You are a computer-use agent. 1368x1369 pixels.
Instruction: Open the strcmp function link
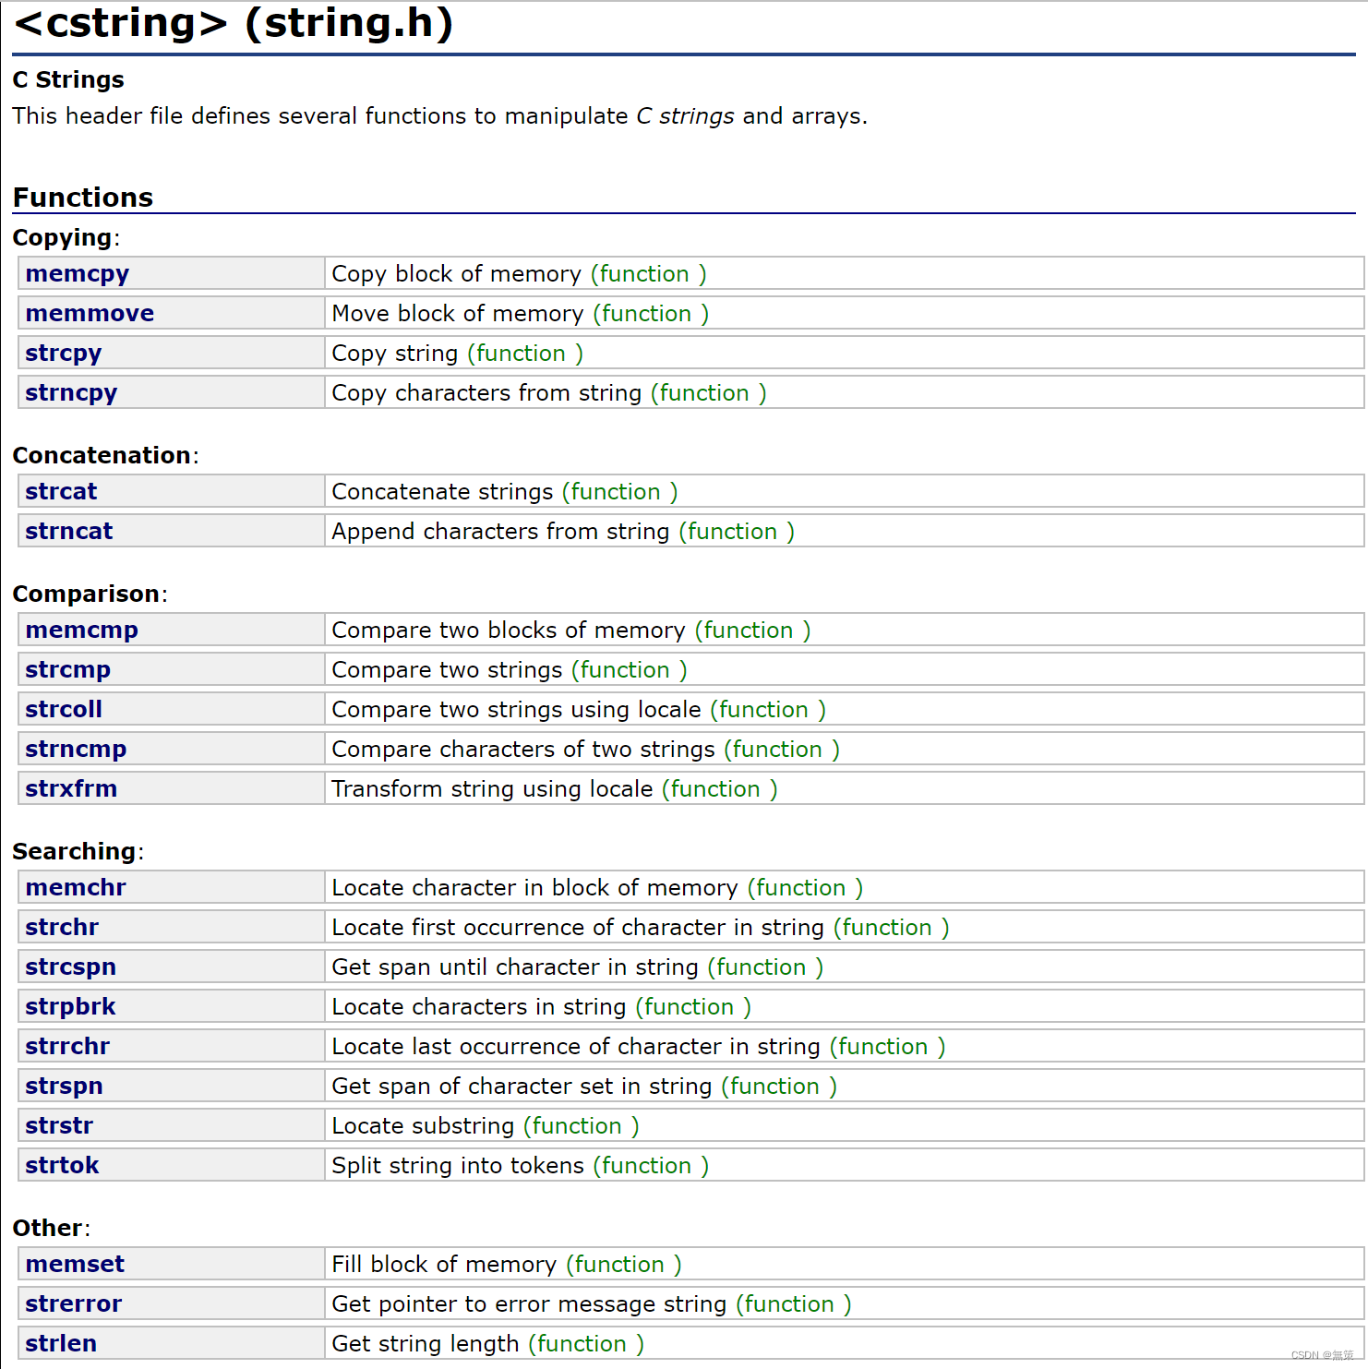(68, 670)
